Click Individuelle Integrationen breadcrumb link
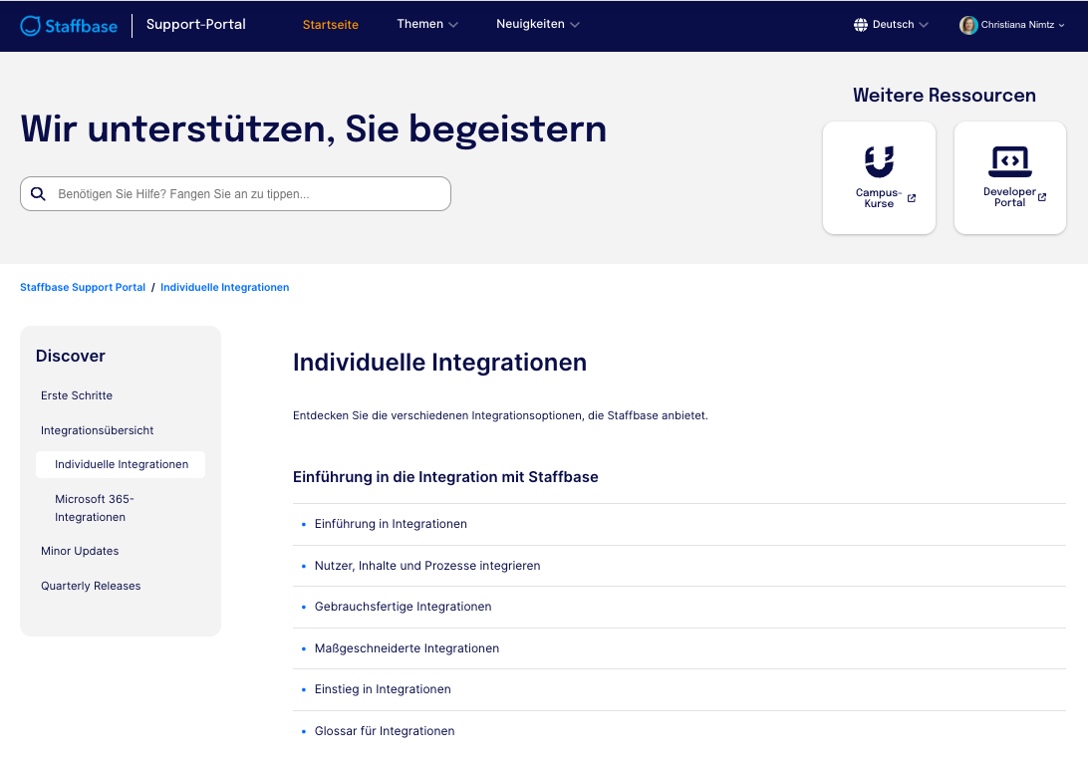The image size is (1088, 763). [225, 287]
